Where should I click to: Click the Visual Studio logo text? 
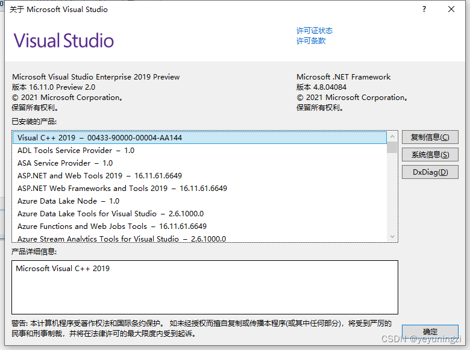click(x=63, y=40)
